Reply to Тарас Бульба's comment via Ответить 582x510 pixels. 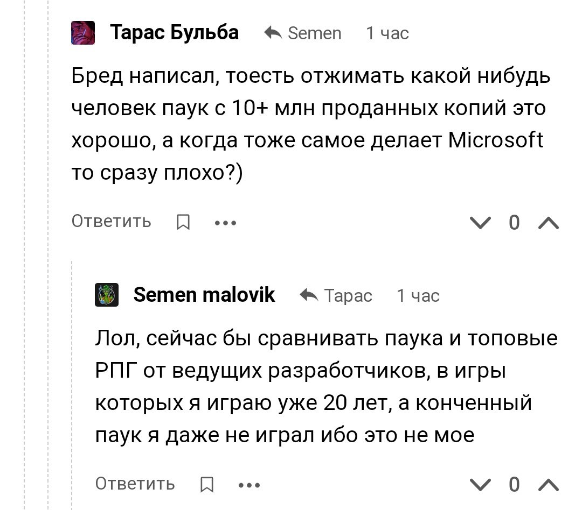click(112, 221)
